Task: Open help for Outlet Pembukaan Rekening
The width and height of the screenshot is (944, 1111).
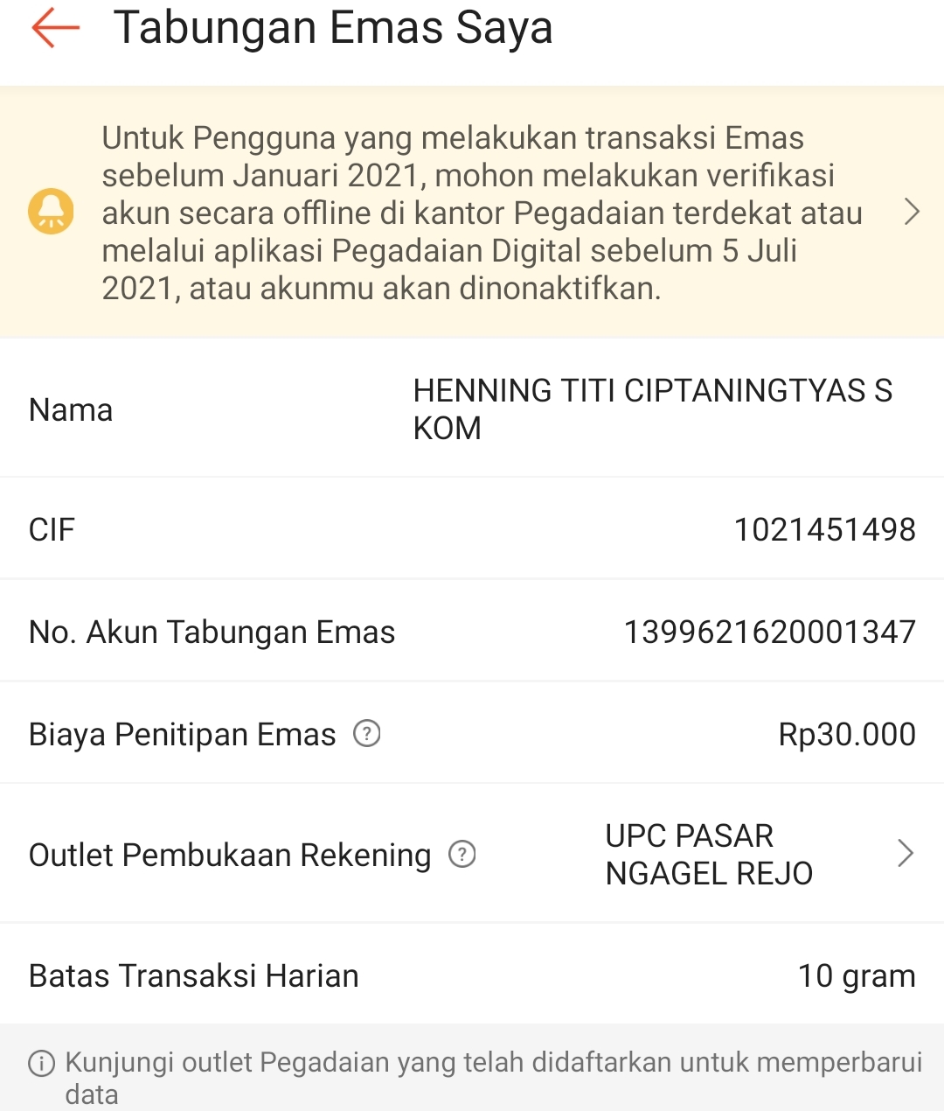Action: coord(462,854)
